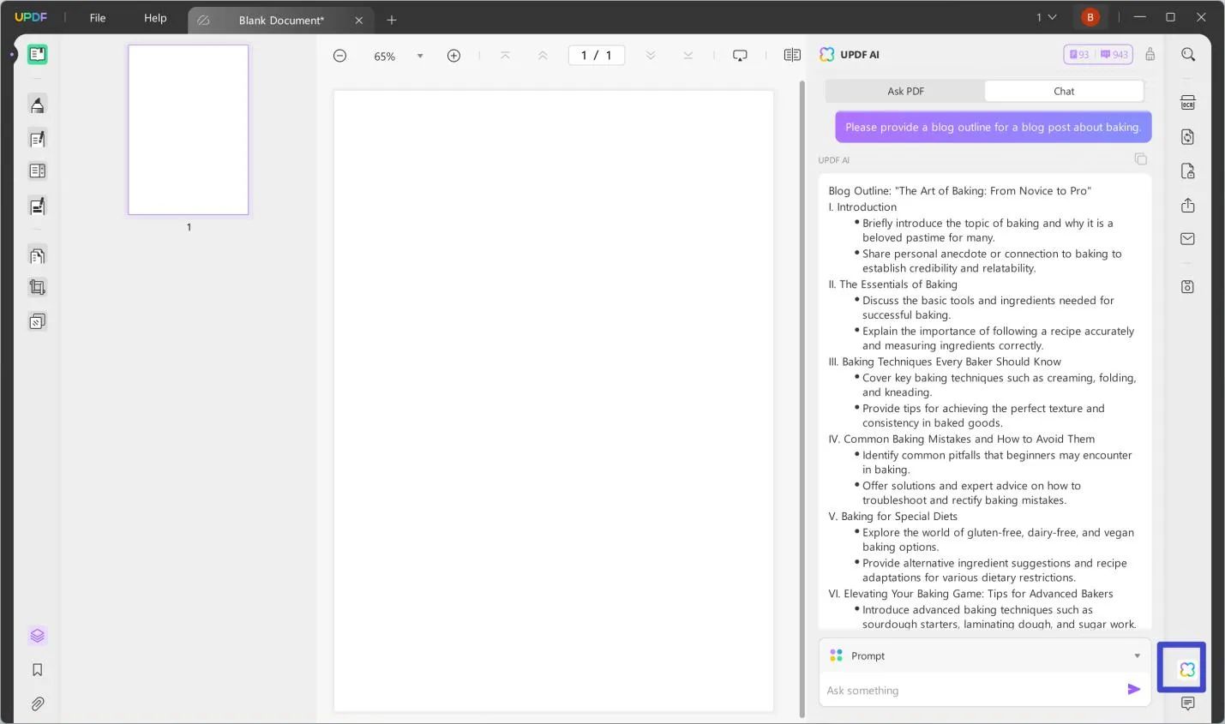This screenshot has height=724, width=1225.
Task: Send the prompt with arrow icon
Action: click(x=1133, y=690)
